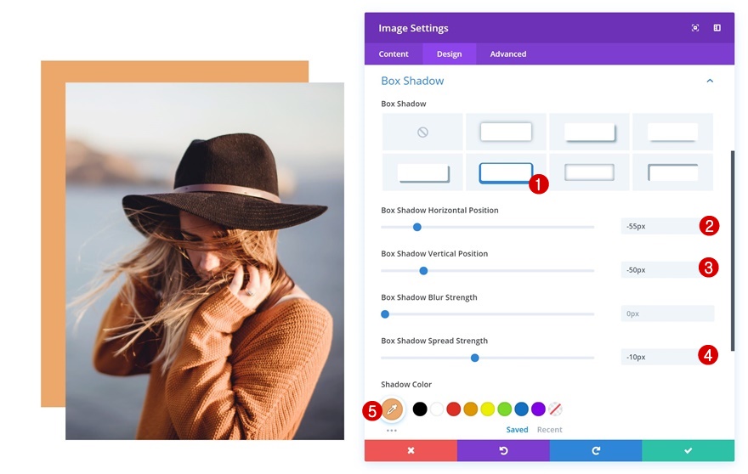Screen dimensions: 748x474
Task: Switch to the Content tab
Action: 394,54
